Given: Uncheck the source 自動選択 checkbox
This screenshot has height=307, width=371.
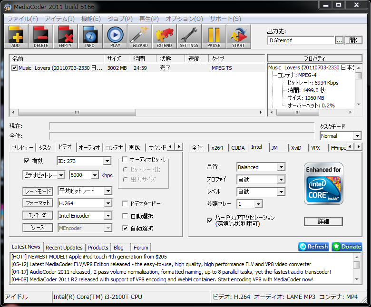Looking at the screenshot, I should [125, 228].
